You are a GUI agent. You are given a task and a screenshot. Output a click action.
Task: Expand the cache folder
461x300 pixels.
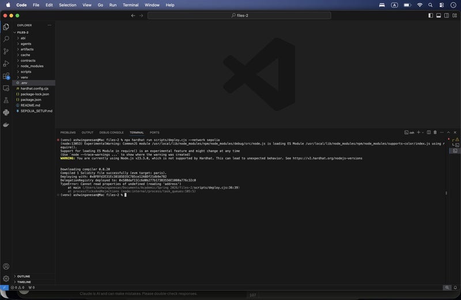[x=33, y=55]
